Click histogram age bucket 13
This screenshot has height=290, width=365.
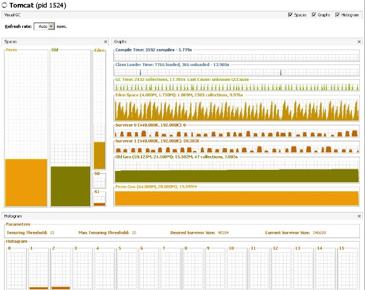tap(304, 269)
